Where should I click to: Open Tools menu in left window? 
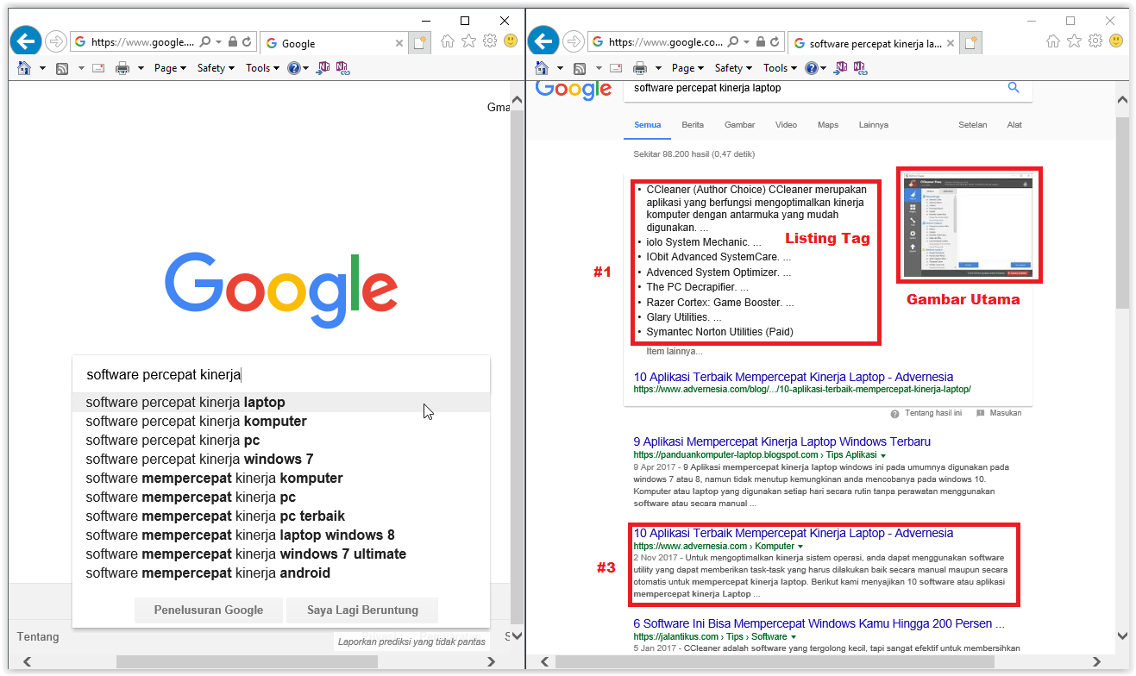coord(262,68)
